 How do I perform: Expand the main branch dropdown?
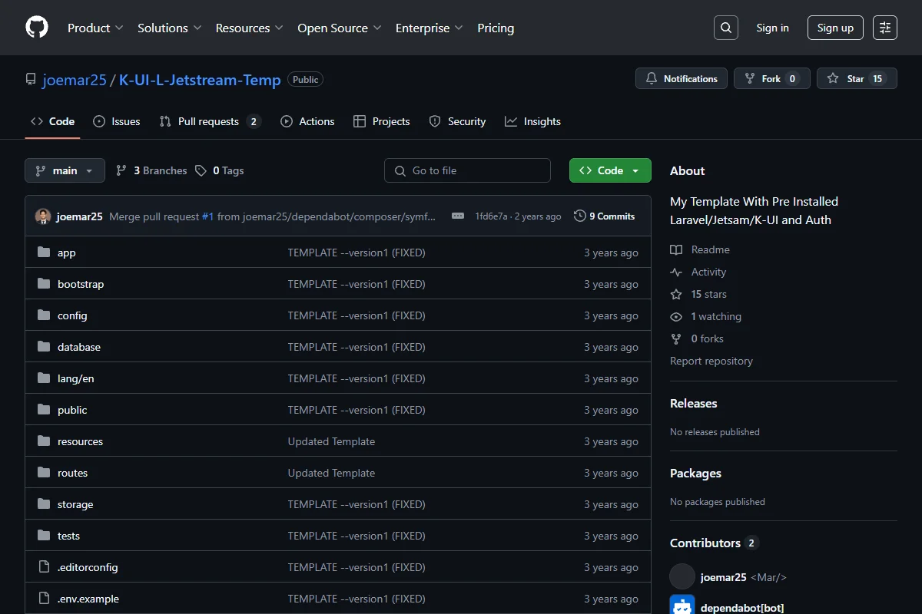(x=65, y=170)
